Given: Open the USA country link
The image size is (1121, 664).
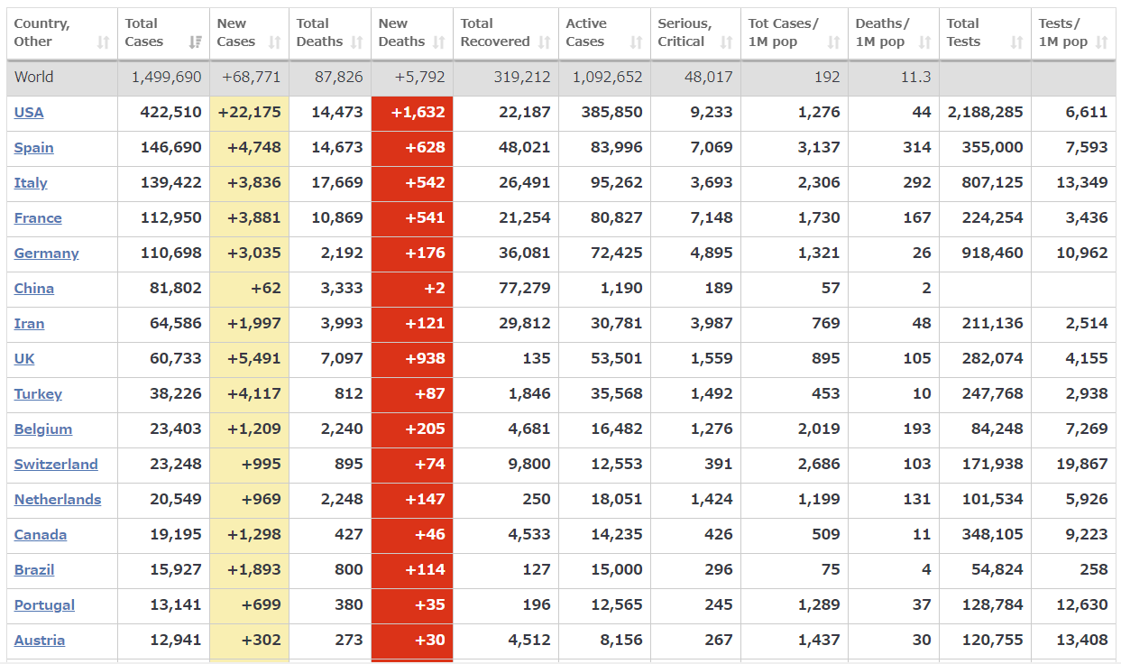Looking at the screenshot, I should [29, 113].
